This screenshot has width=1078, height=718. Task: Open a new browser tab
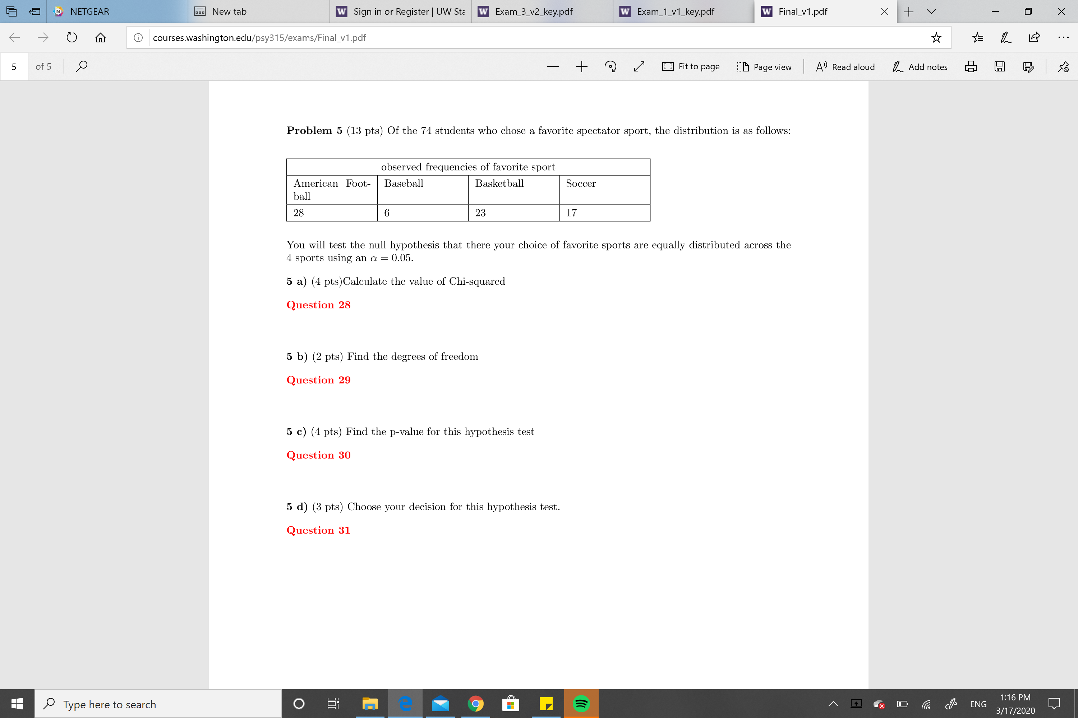(908, 11)
